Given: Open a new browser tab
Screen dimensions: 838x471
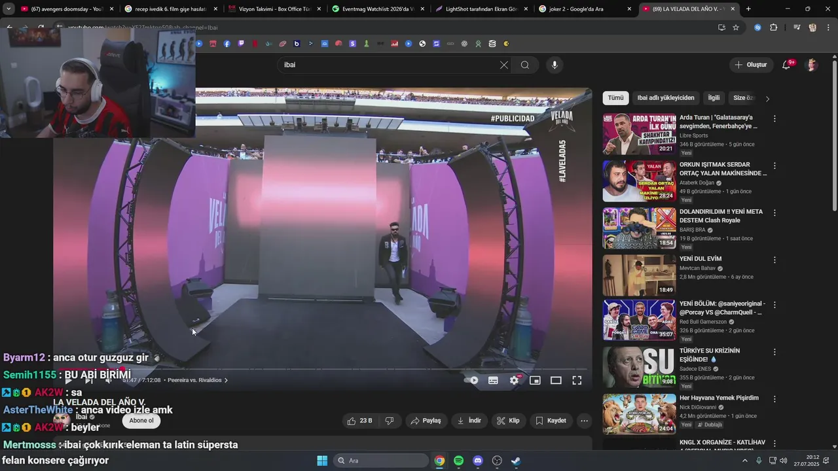Looking at the screenshot, I should coord(748,9).
